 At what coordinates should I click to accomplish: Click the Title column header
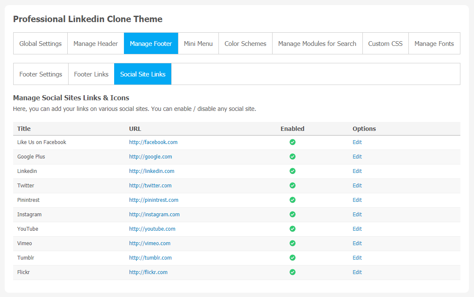click(x=24, y=129)
